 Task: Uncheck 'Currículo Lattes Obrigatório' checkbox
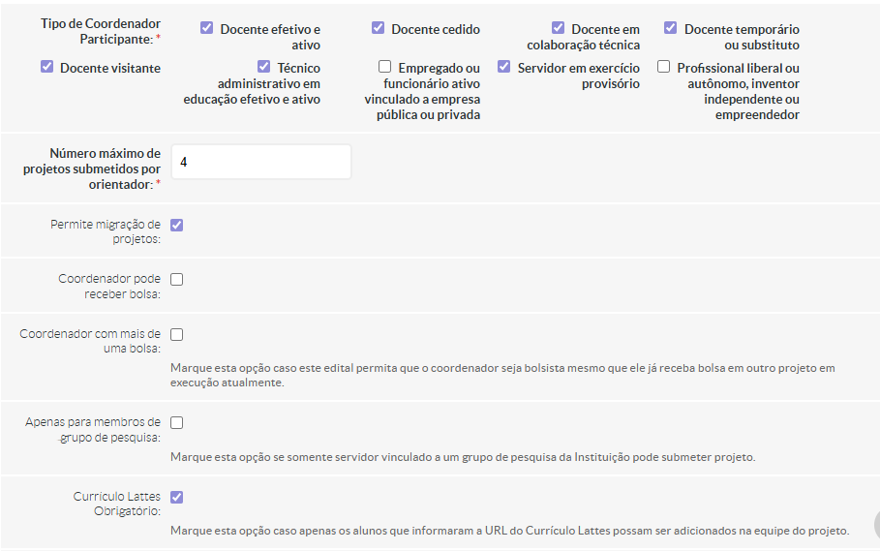(177, 497)
